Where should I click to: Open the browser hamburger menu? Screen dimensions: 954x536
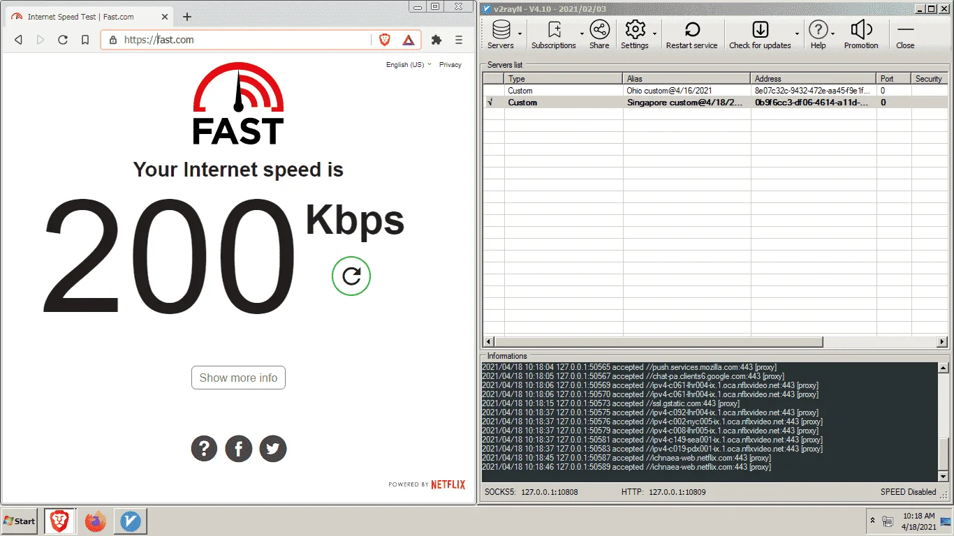point(459,40)
